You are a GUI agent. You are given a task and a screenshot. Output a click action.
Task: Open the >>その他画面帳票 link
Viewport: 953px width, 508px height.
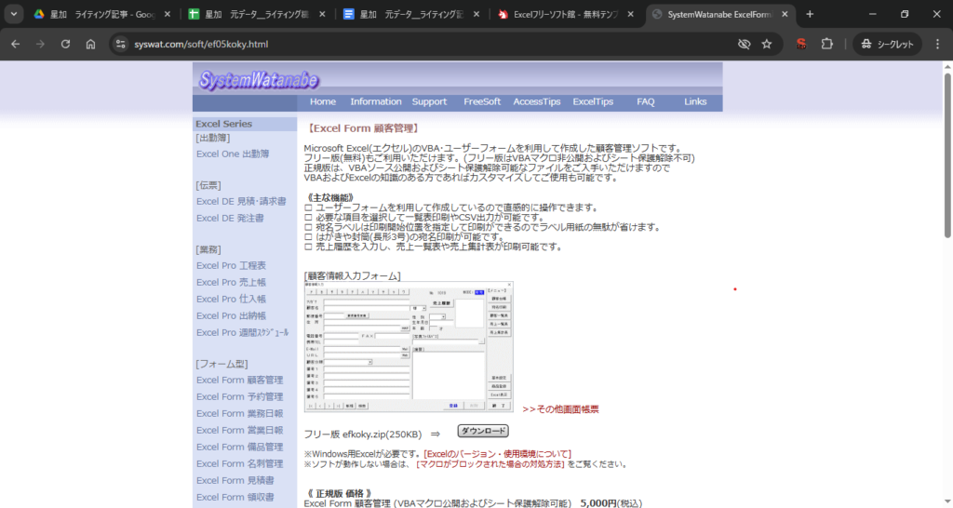coord(560,409)
